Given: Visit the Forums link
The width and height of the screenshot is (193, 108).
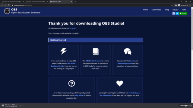Looking at the screenshot, I should point(132,61).
